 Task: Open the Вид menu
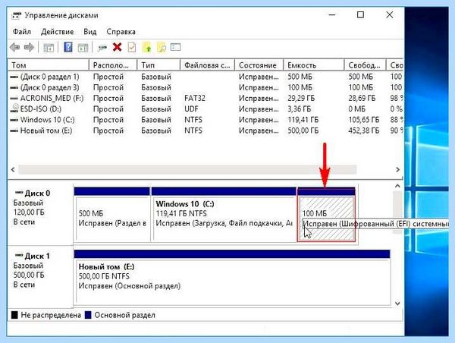[x=90, y=32]
